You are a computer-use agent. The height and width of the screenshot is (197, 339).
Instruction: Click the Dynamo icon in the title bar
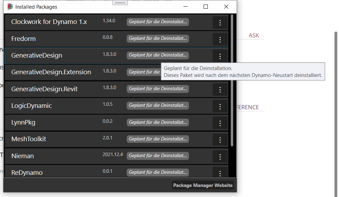[10, 7]
